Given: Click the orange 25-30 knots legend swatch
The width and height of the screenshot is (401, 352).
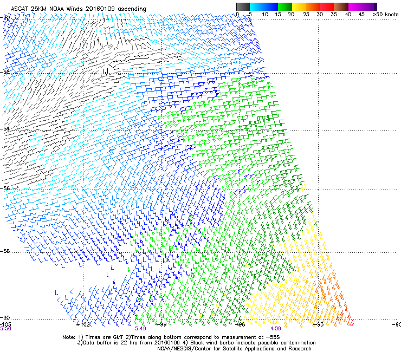Looking at the screenshot, I should click(x=313, y=6).
